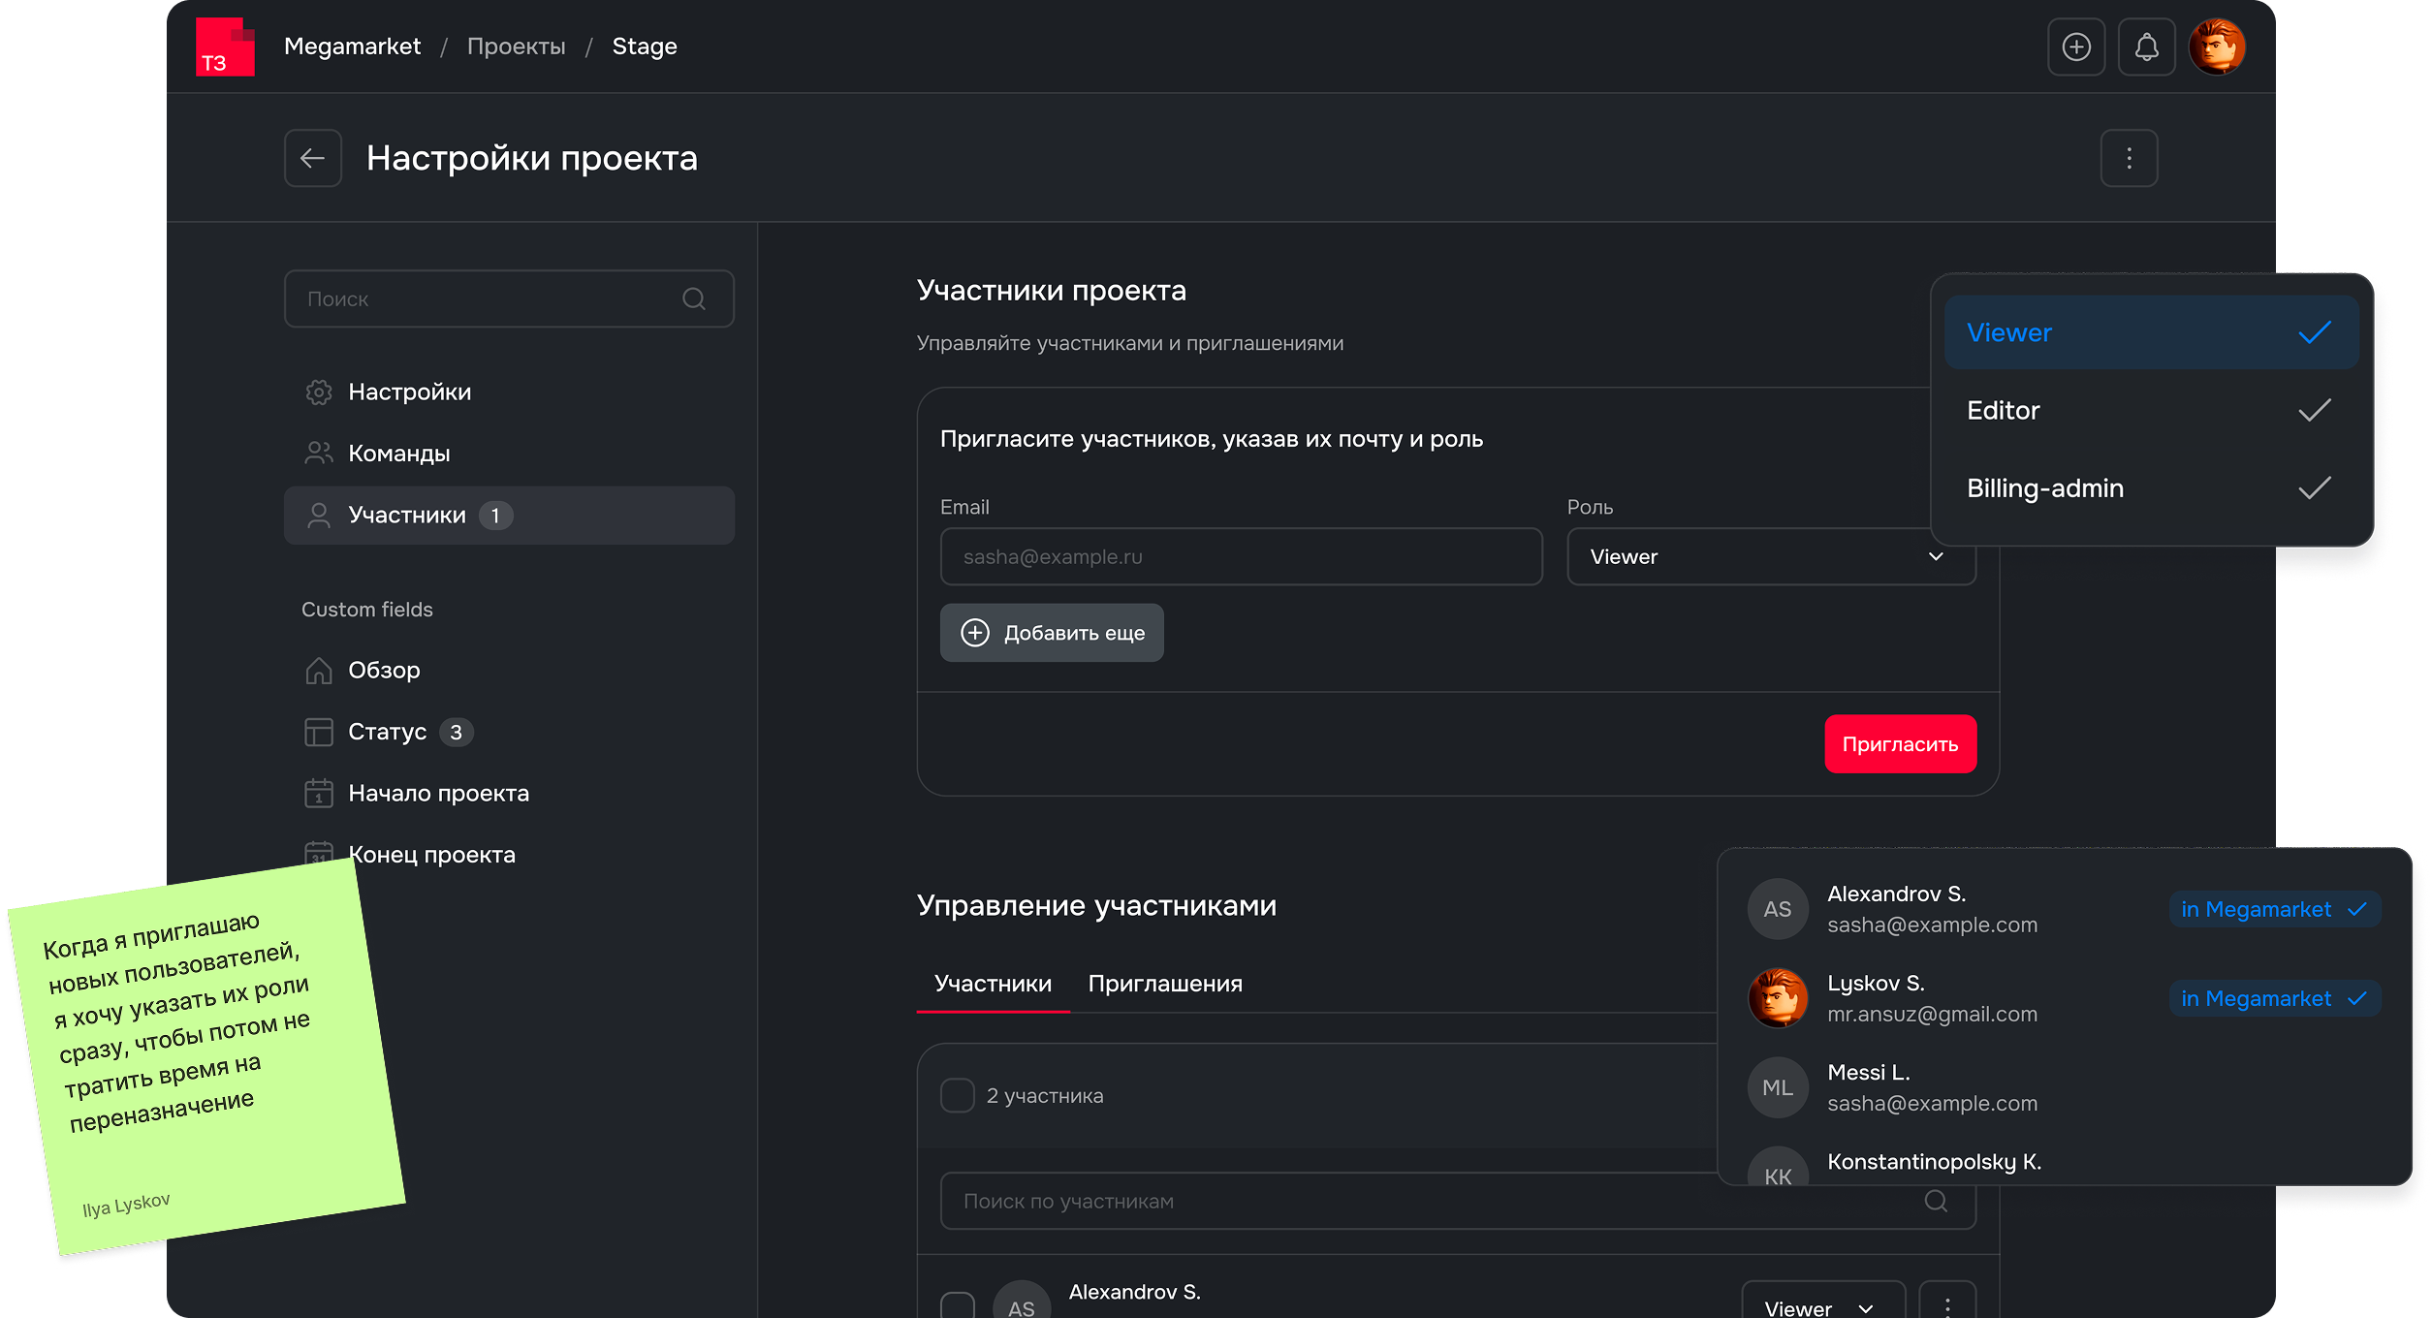Open the page three-dots options menu
Viewport: 2432px width, 1318px height.
point(2129,158)
